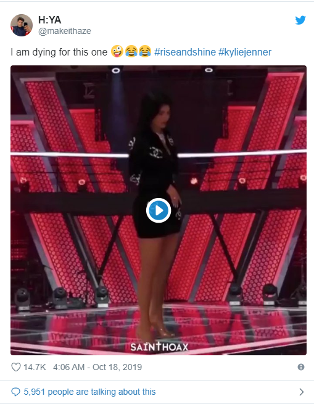Image resolution: width=314 pixels, height=404 pixels.
Task: Play the video using the center play button
Action: 159,210
